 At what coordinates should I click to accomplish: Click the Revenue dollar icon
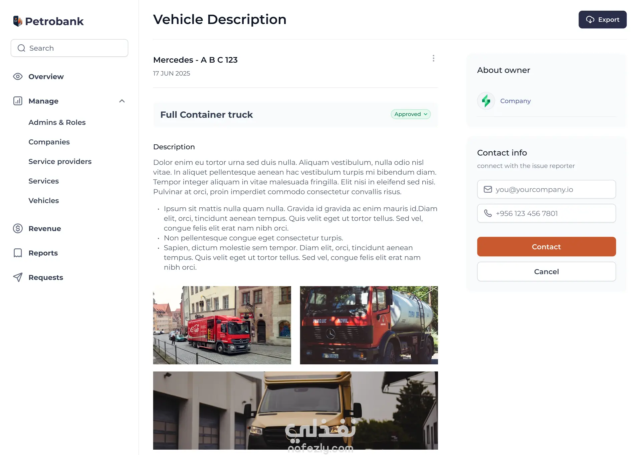click(18, 228)
